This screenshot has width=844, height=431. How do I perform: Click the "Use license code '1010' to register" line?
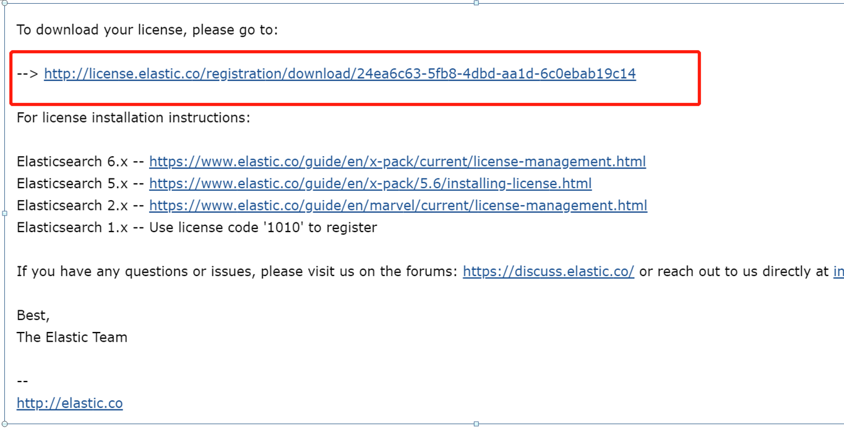(197, 228)
